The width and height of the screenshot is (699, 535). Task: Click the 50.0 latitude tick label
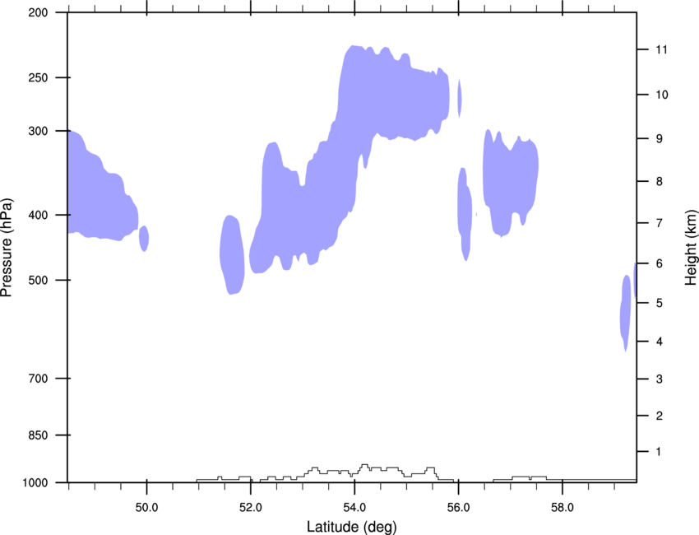coord(146,508)
